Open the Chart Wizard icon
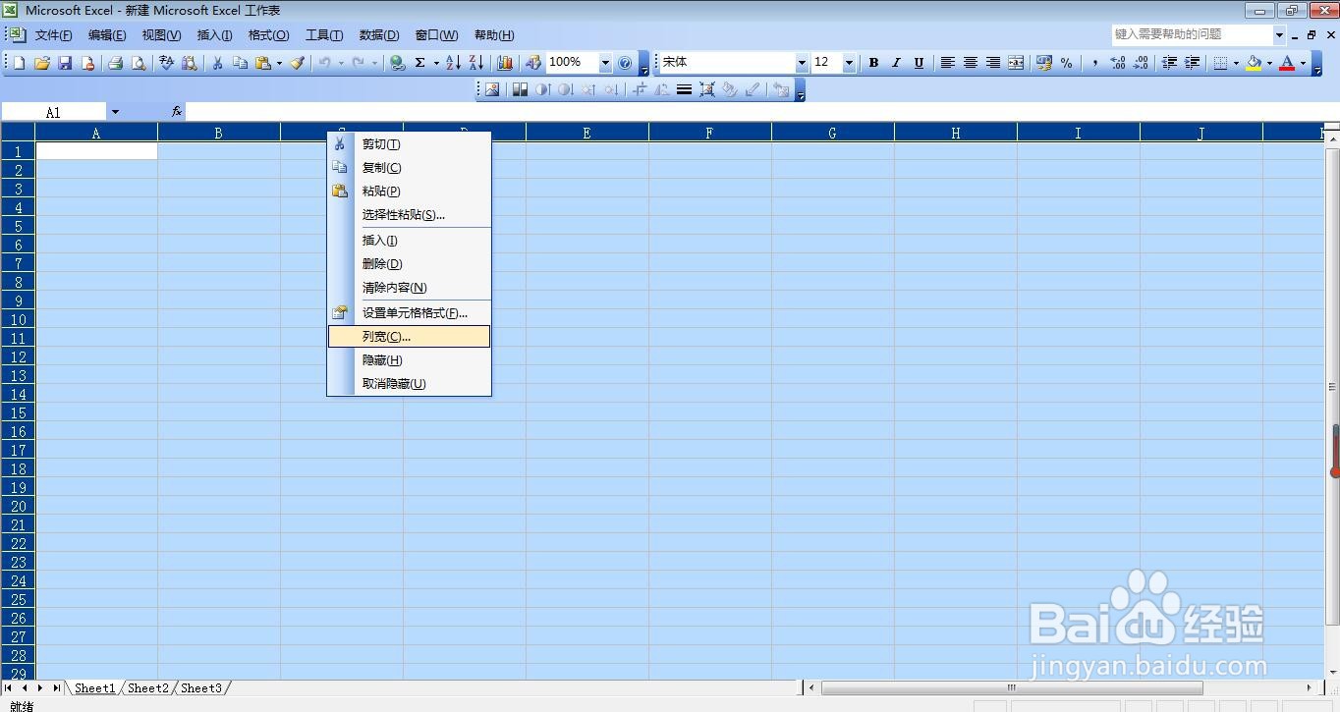 click(505, 63)
